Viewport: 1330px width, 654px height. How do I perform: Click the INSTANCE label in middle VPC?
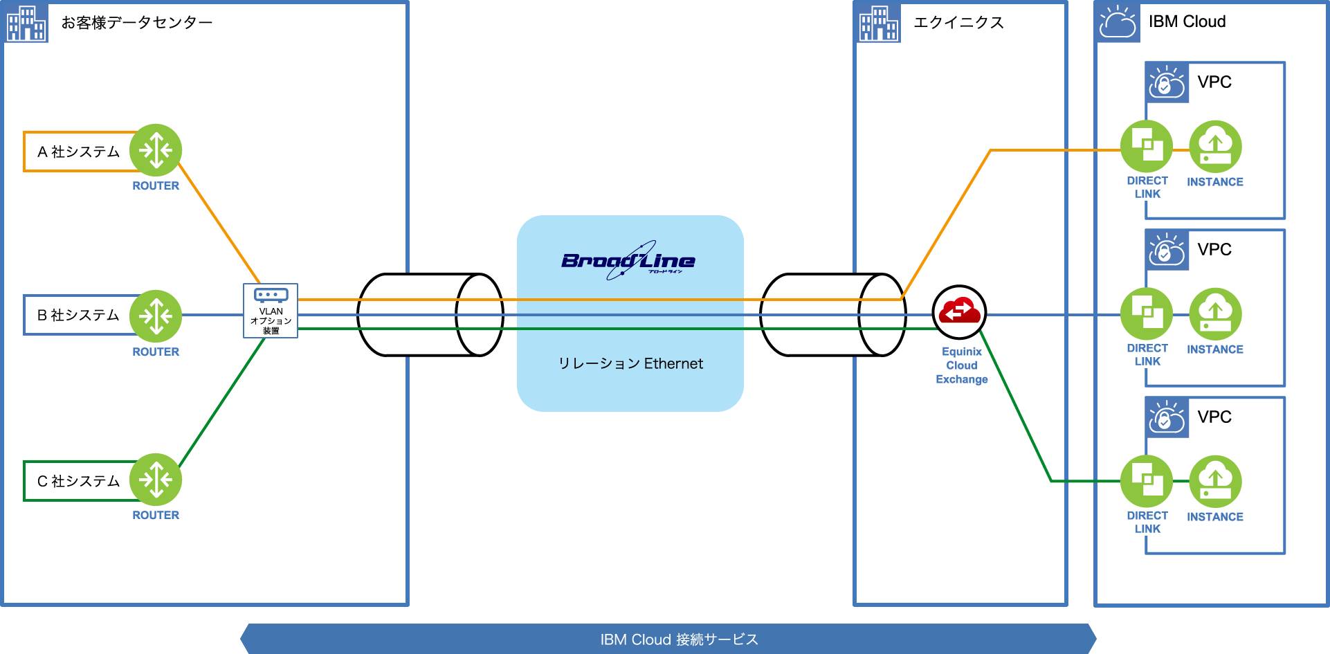click(1215, 349)
